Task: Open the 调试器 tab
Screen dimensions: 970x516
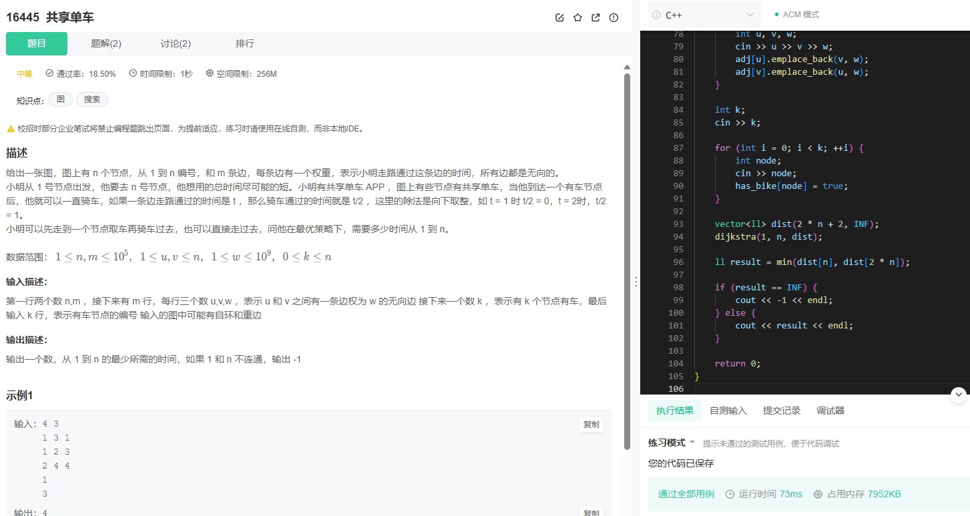Action: (x=830, y=411)
